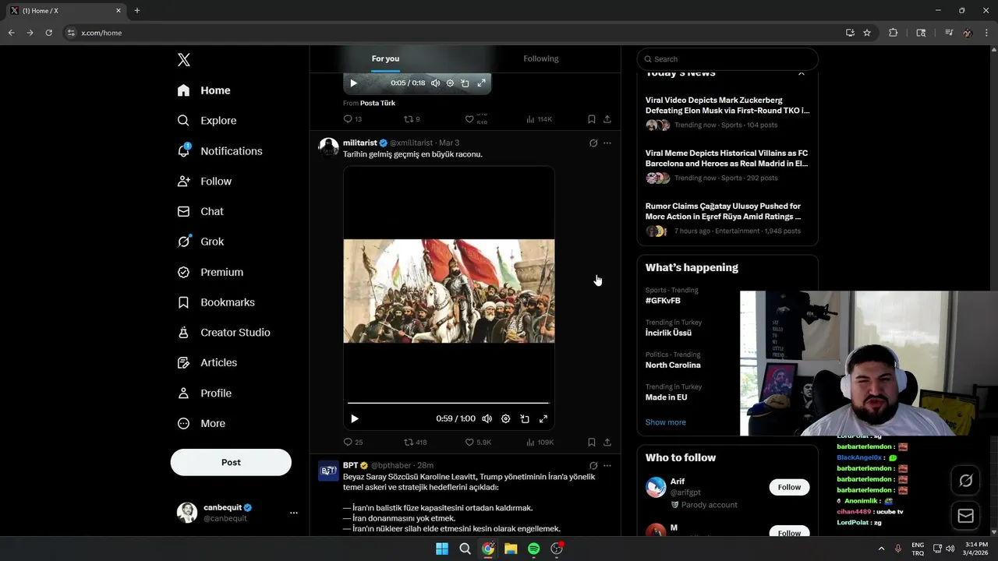This screenshot has height=561, width=998.
Task: Open more options on militarist post
Action: (x=607, y=143)
